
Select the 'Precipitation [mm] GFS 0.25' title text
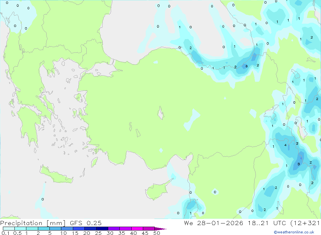(51, 223)
